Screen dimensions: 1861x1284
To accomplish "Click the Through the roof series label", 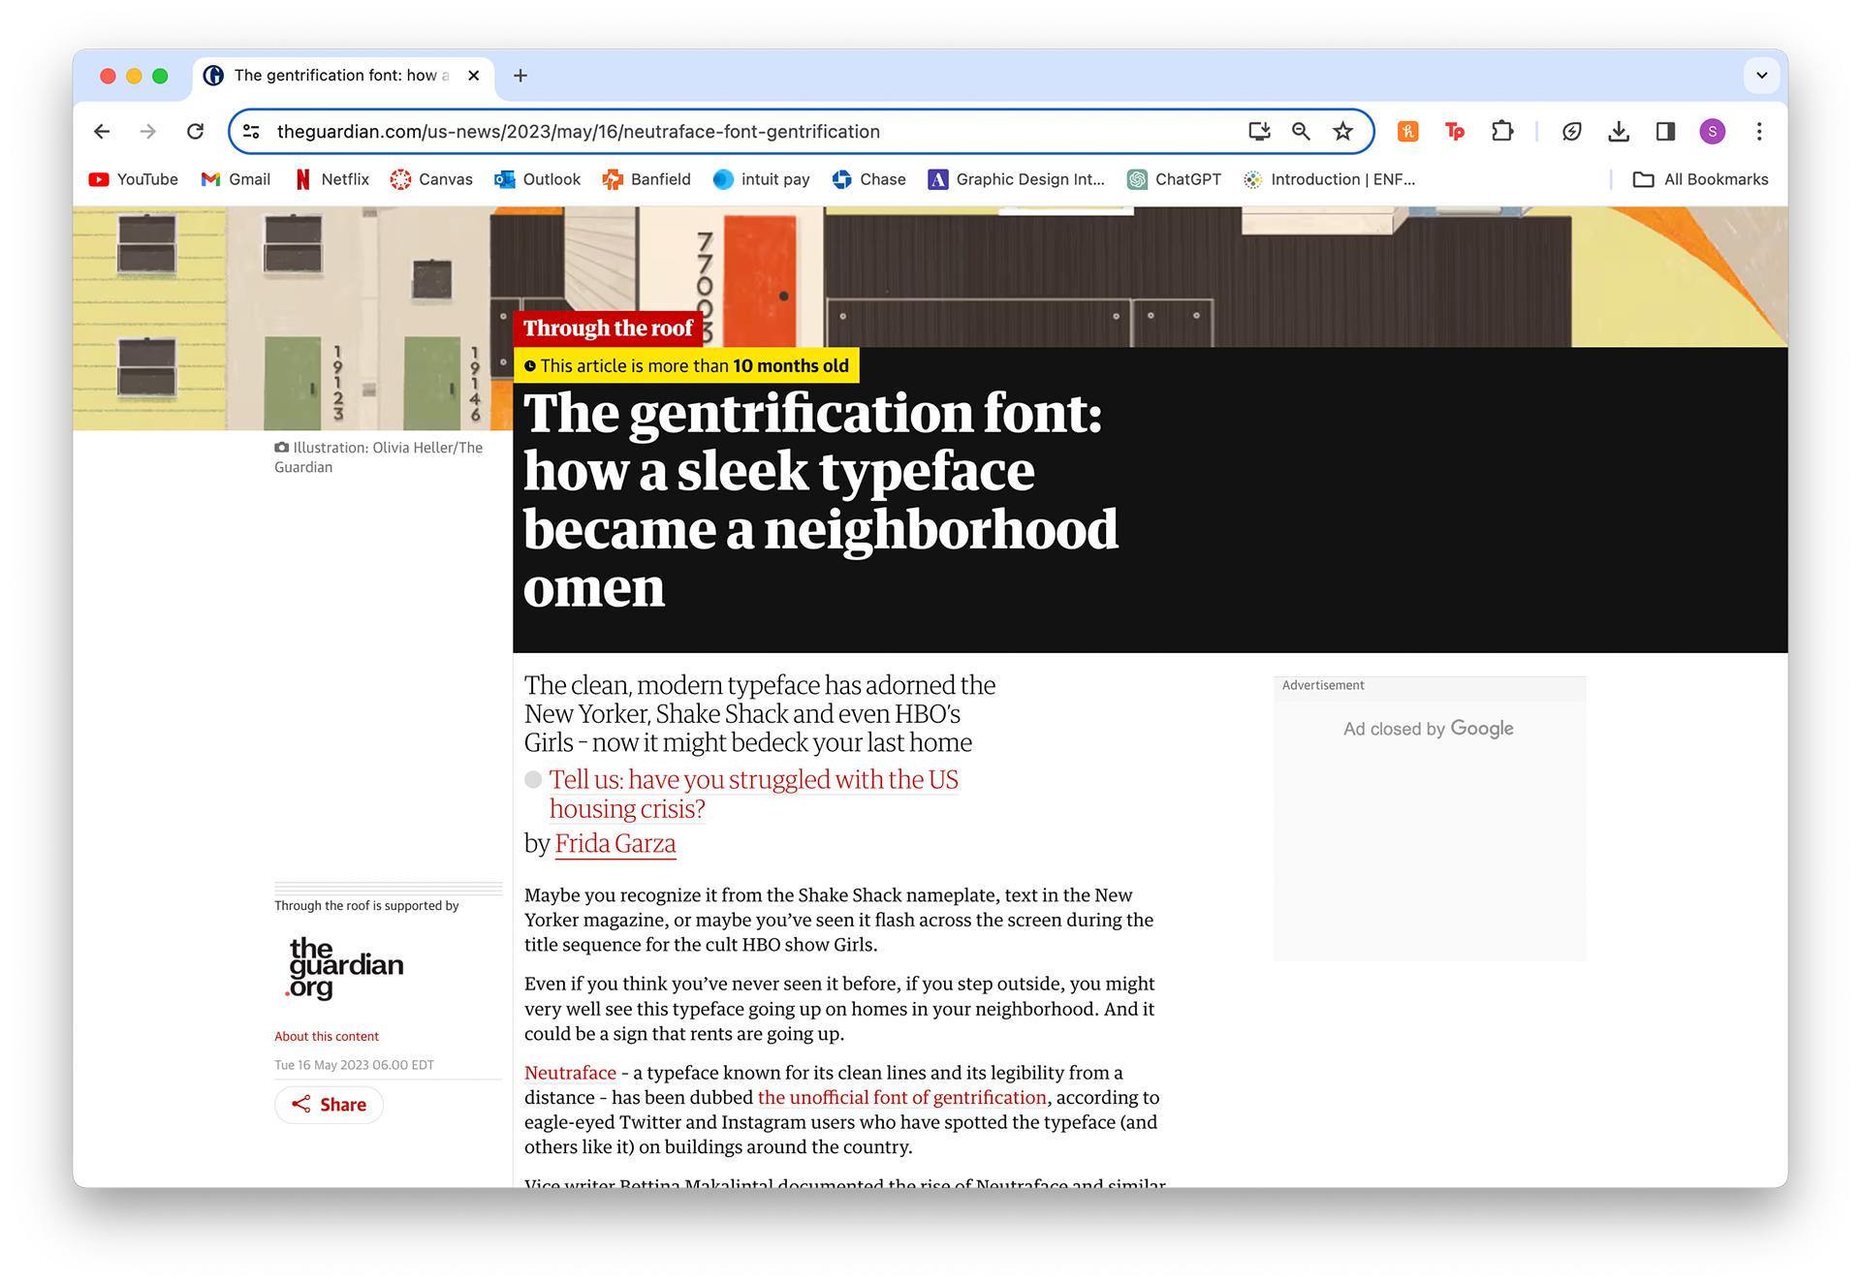I will [x=608, y=328].
